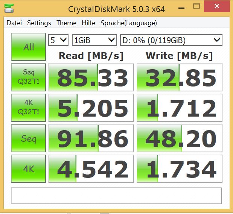Select the 91.86 Seq read value
This screenshot has width=233, height=214.
point(91,138)
